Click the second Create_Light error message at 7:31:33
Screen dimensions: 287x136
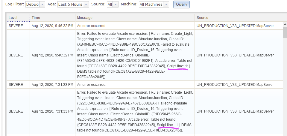tap(135, 111)
